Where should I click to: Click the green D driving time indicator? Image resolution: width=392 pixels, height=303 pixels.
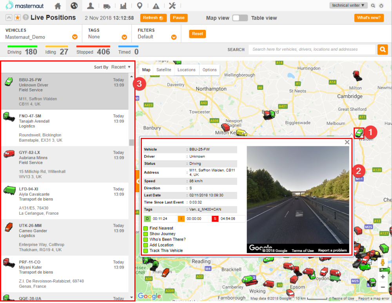(x=147, y=219)
